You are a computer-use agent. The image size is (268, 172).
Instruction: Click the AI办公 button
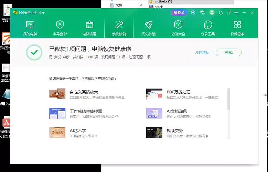click(x=179, y=12)
